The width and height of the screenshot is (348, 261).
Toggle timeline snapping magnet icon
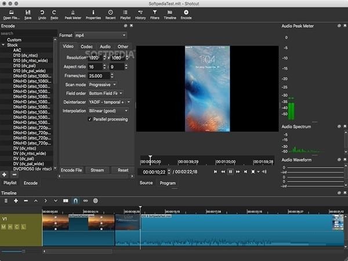tap(75, 201)
